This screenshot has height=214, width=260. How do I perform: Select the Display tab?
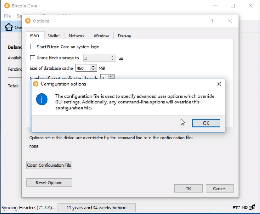coord(124,36)
